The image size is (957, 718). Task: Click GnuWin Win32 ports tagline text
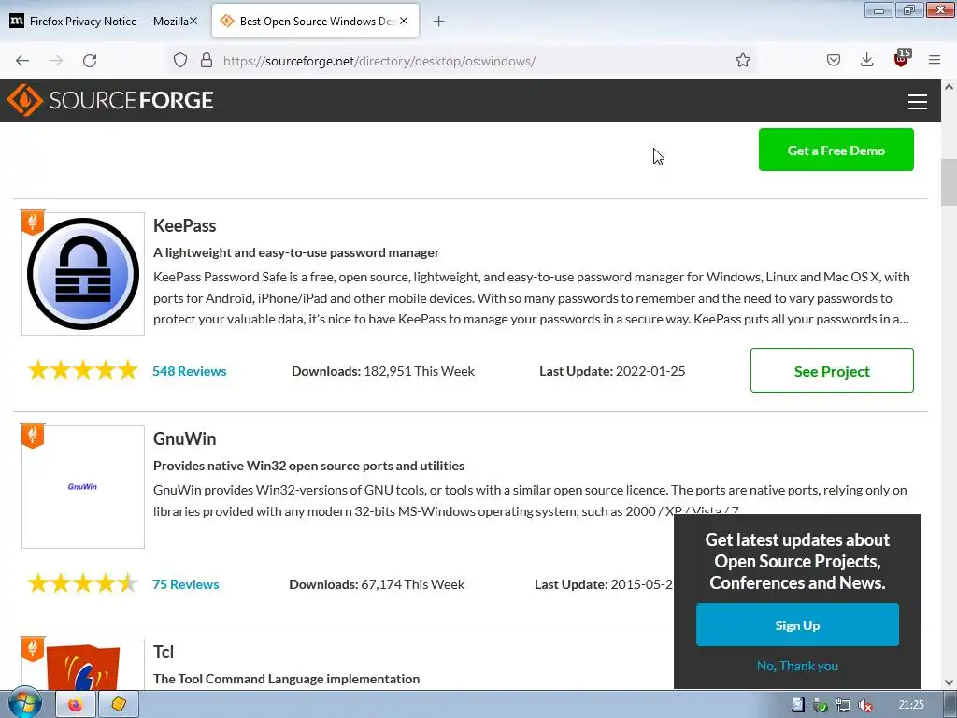coord(308,466)
